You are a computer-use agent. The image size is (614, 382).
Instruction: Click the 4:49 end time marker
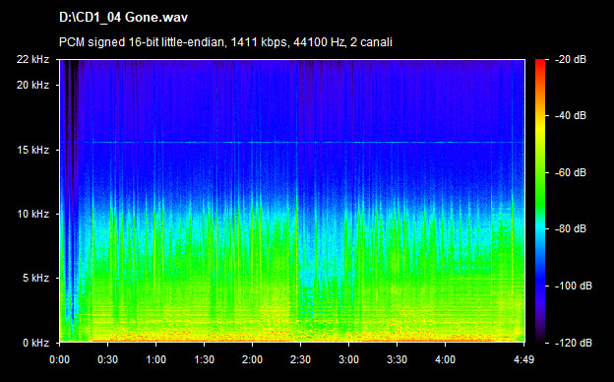tap(523, 359)
